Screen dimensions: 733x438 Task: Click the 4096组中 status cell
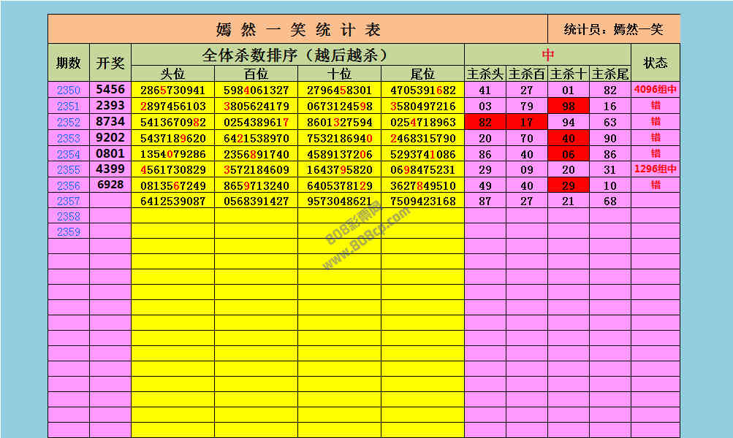pyautogui.click(x=656, y=91)
